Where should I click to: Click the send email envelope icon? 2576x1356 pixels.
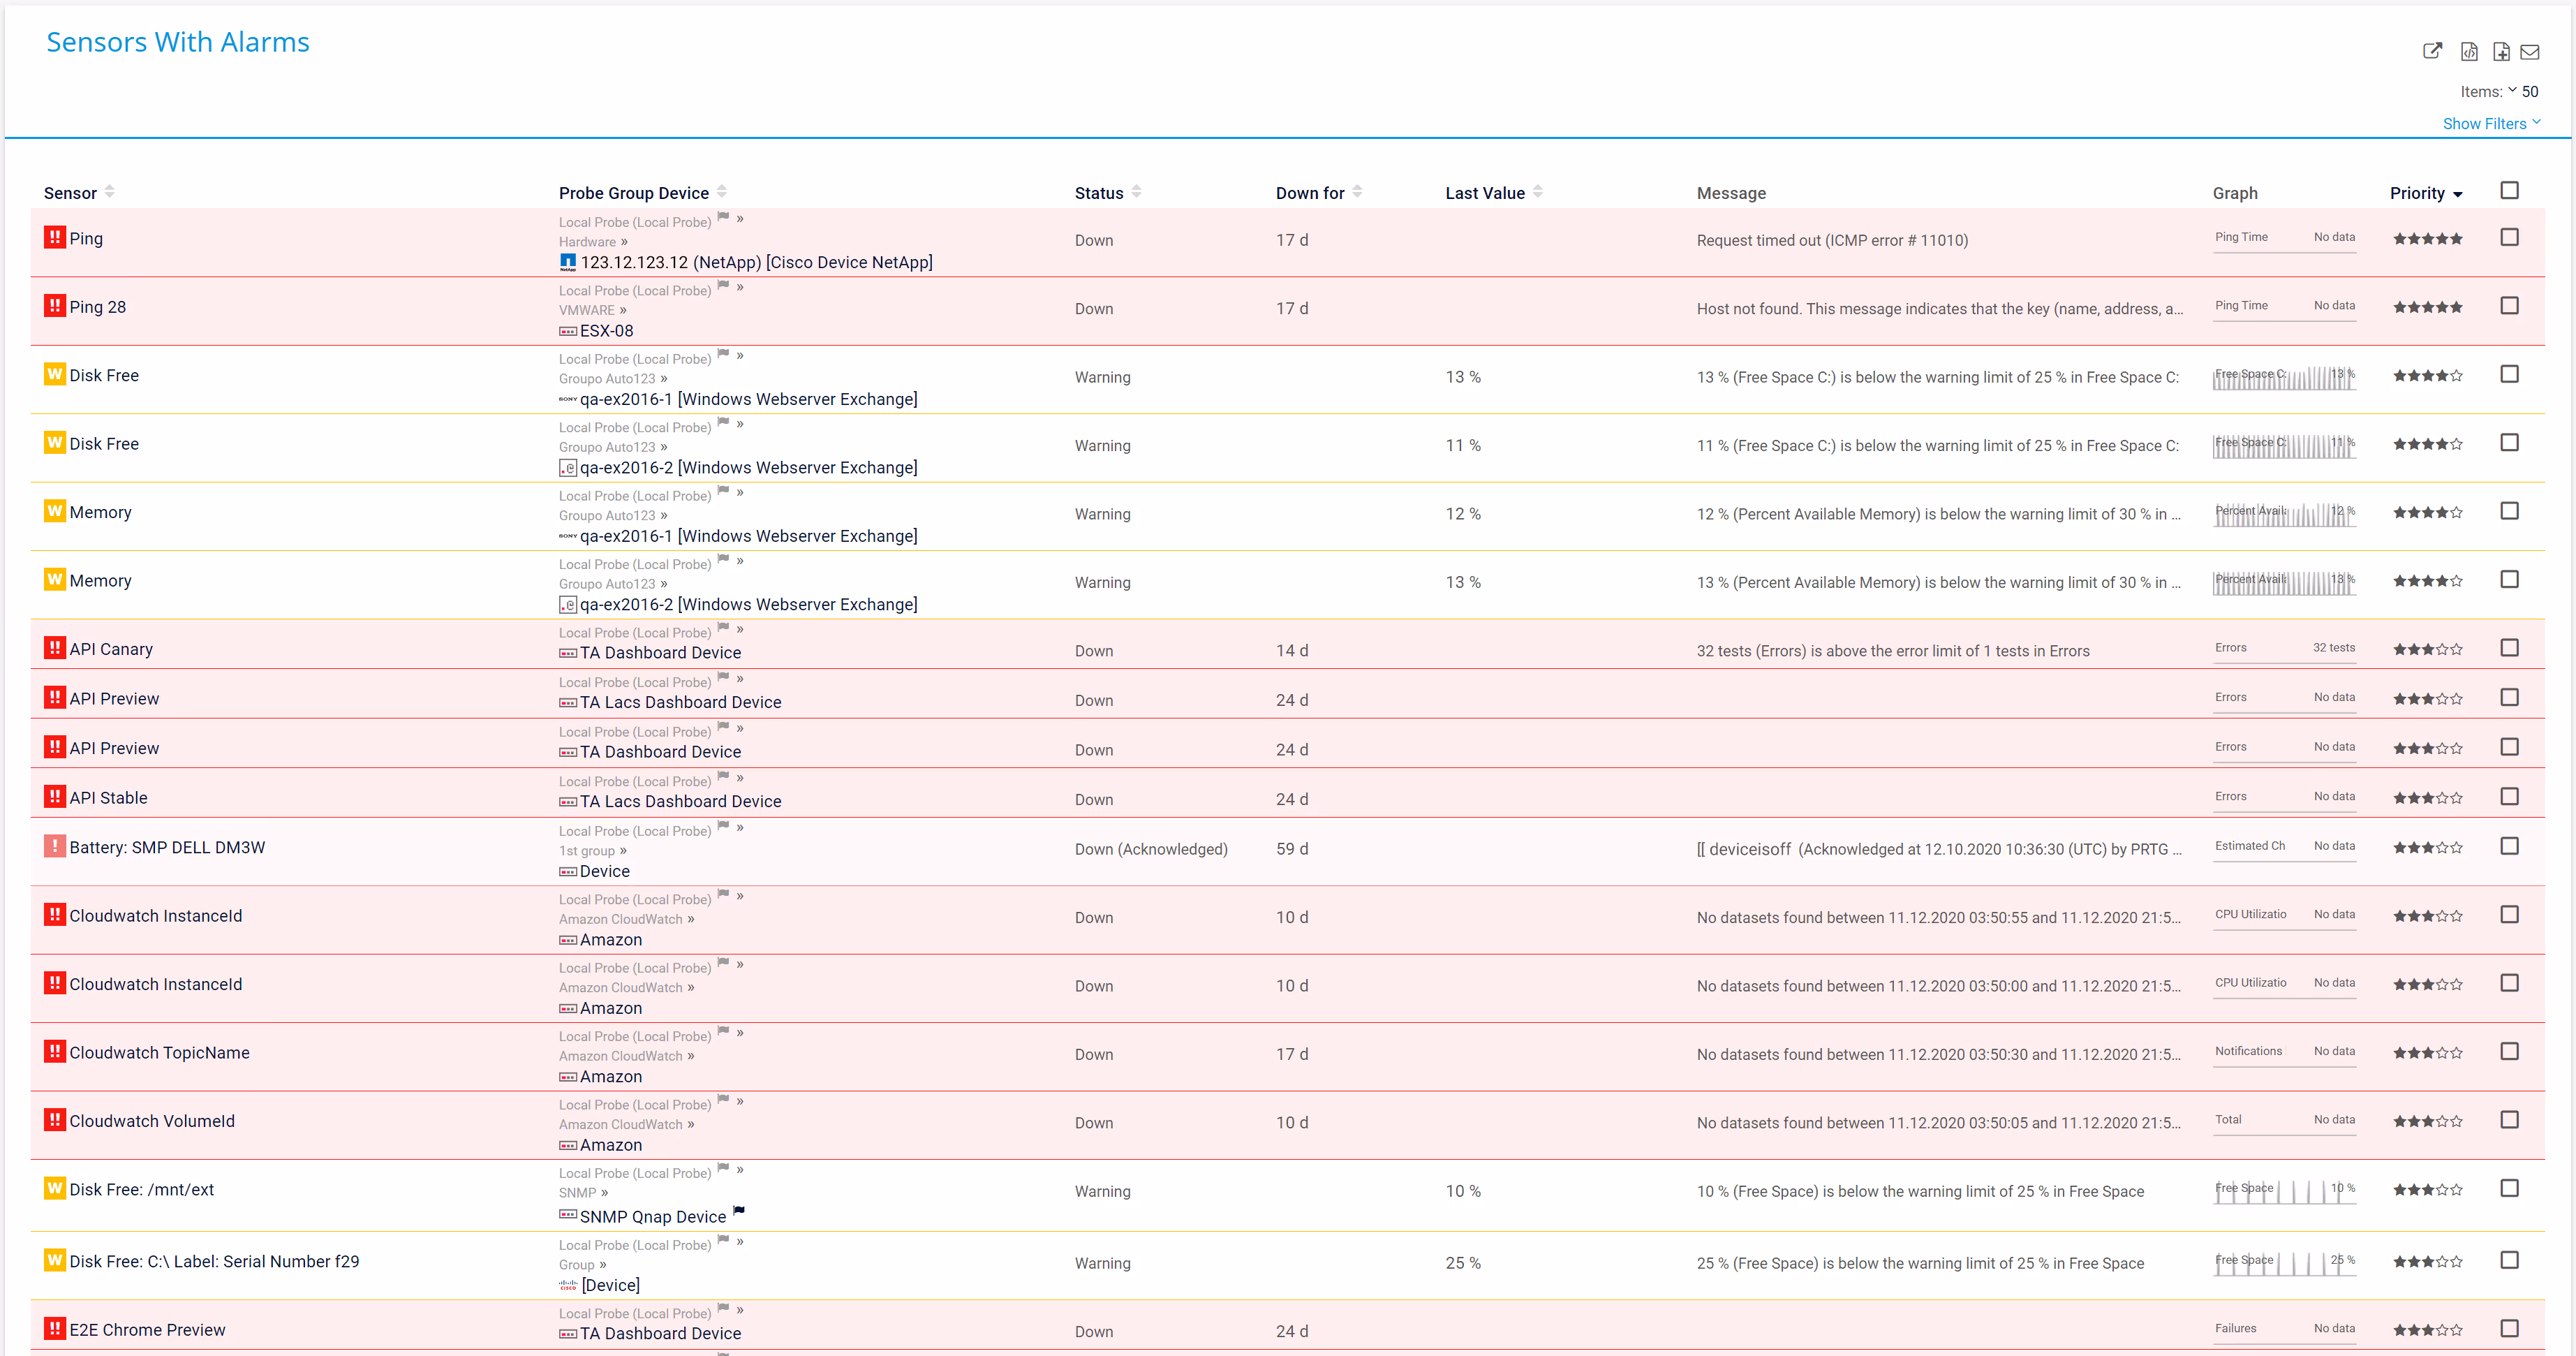pos(2532,51)
